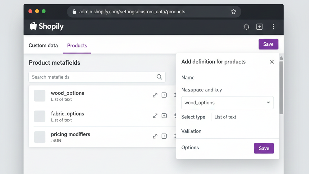
Task: Open the fabric_options metafield name
Action: 67,114
